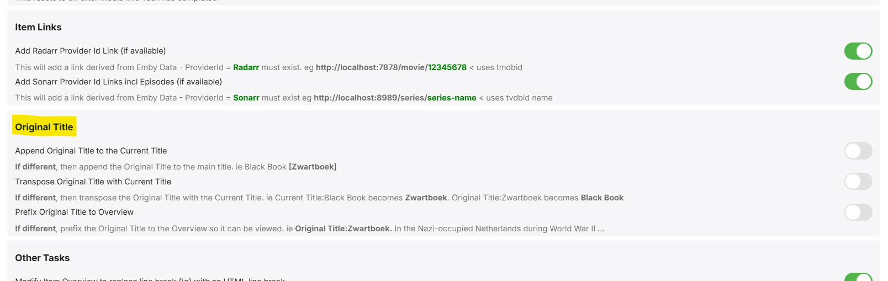Click the Item Links section heading
888x281 pixels.
[38, 27]
